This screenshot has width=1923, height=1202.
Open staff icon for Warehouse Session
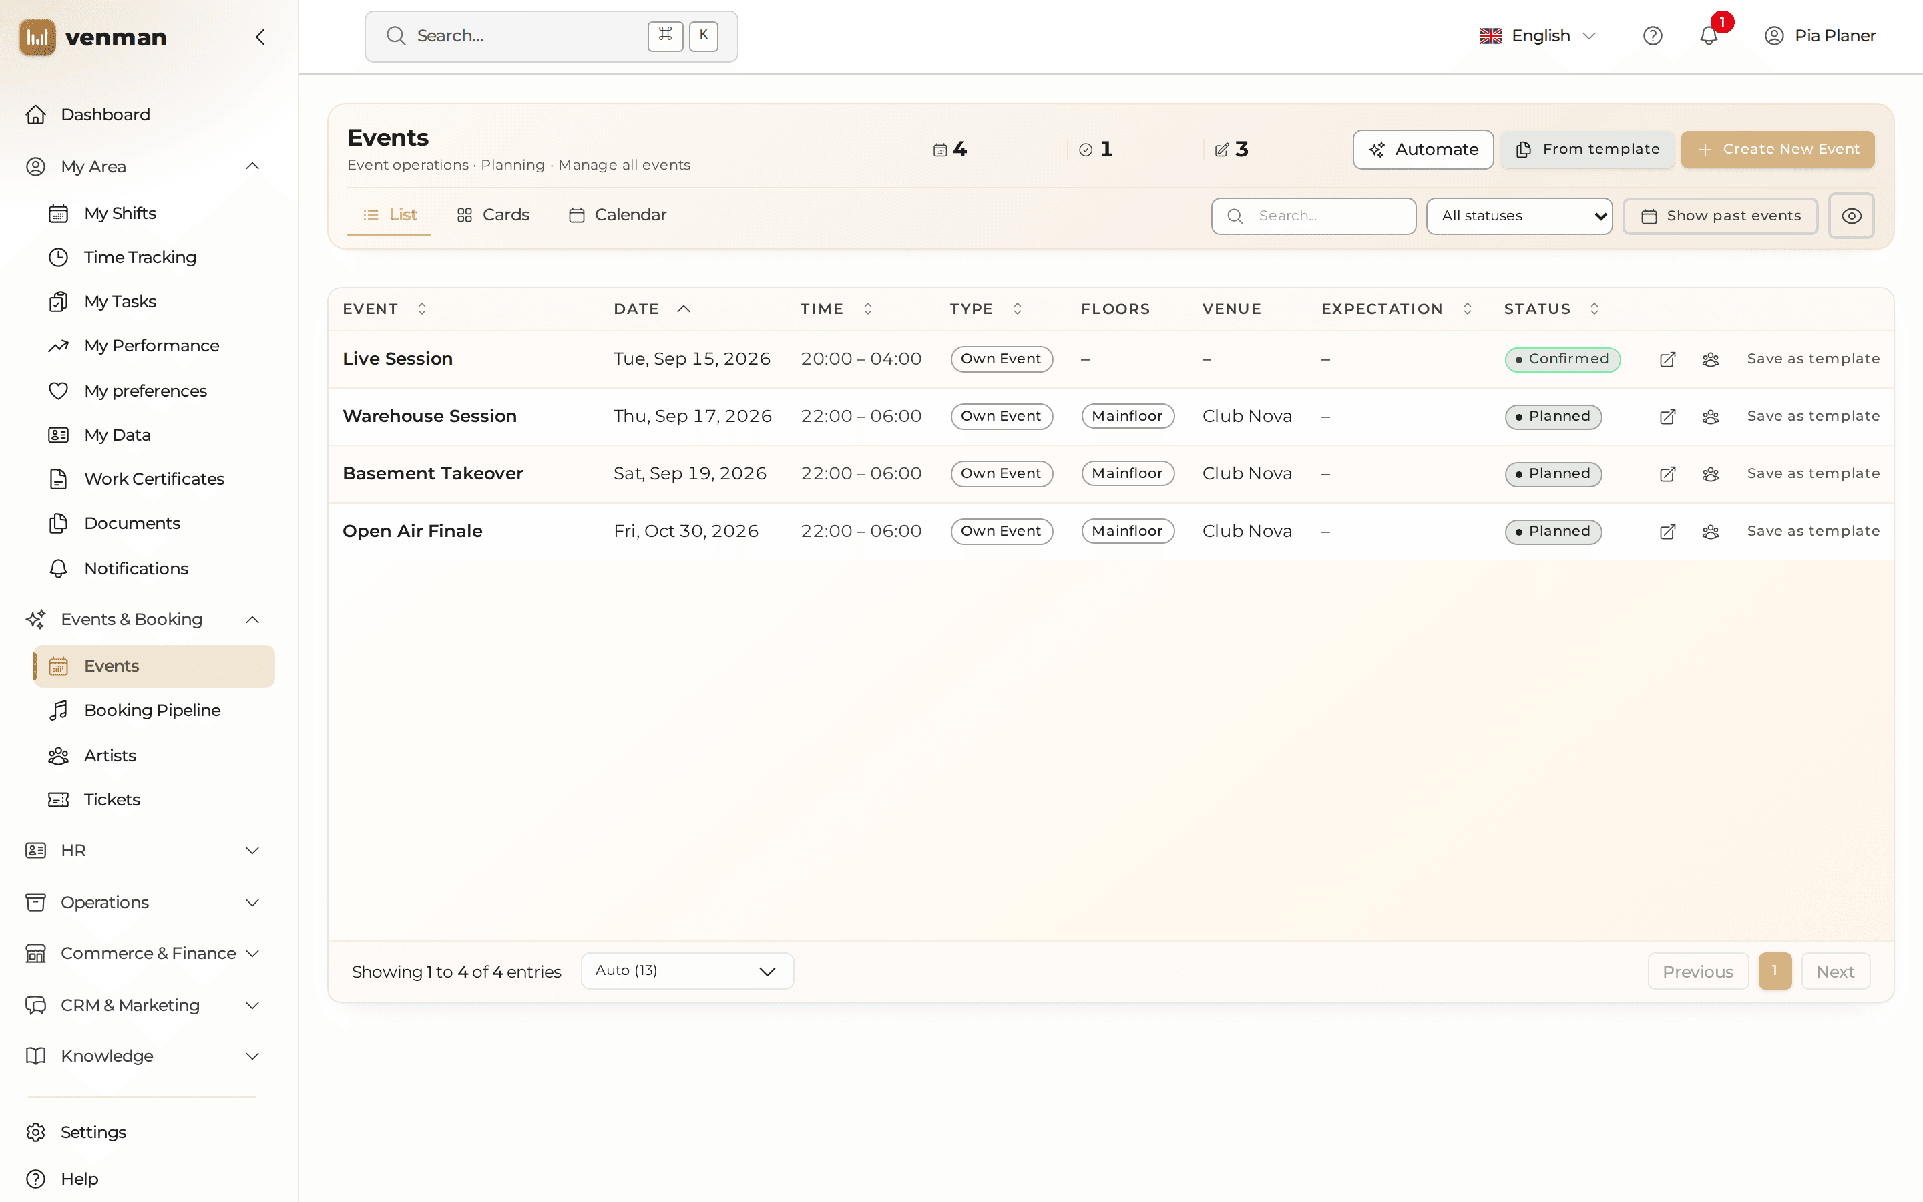(1710, 417)
